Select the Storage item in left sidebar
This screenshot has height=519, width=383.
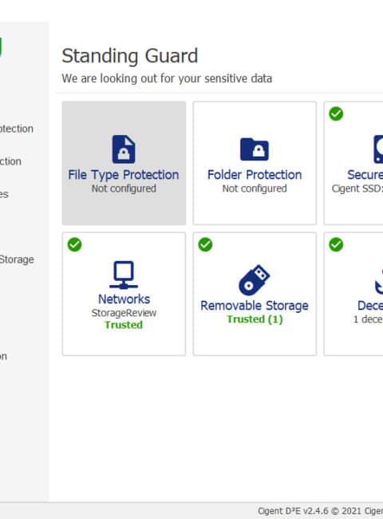point(17,259)
